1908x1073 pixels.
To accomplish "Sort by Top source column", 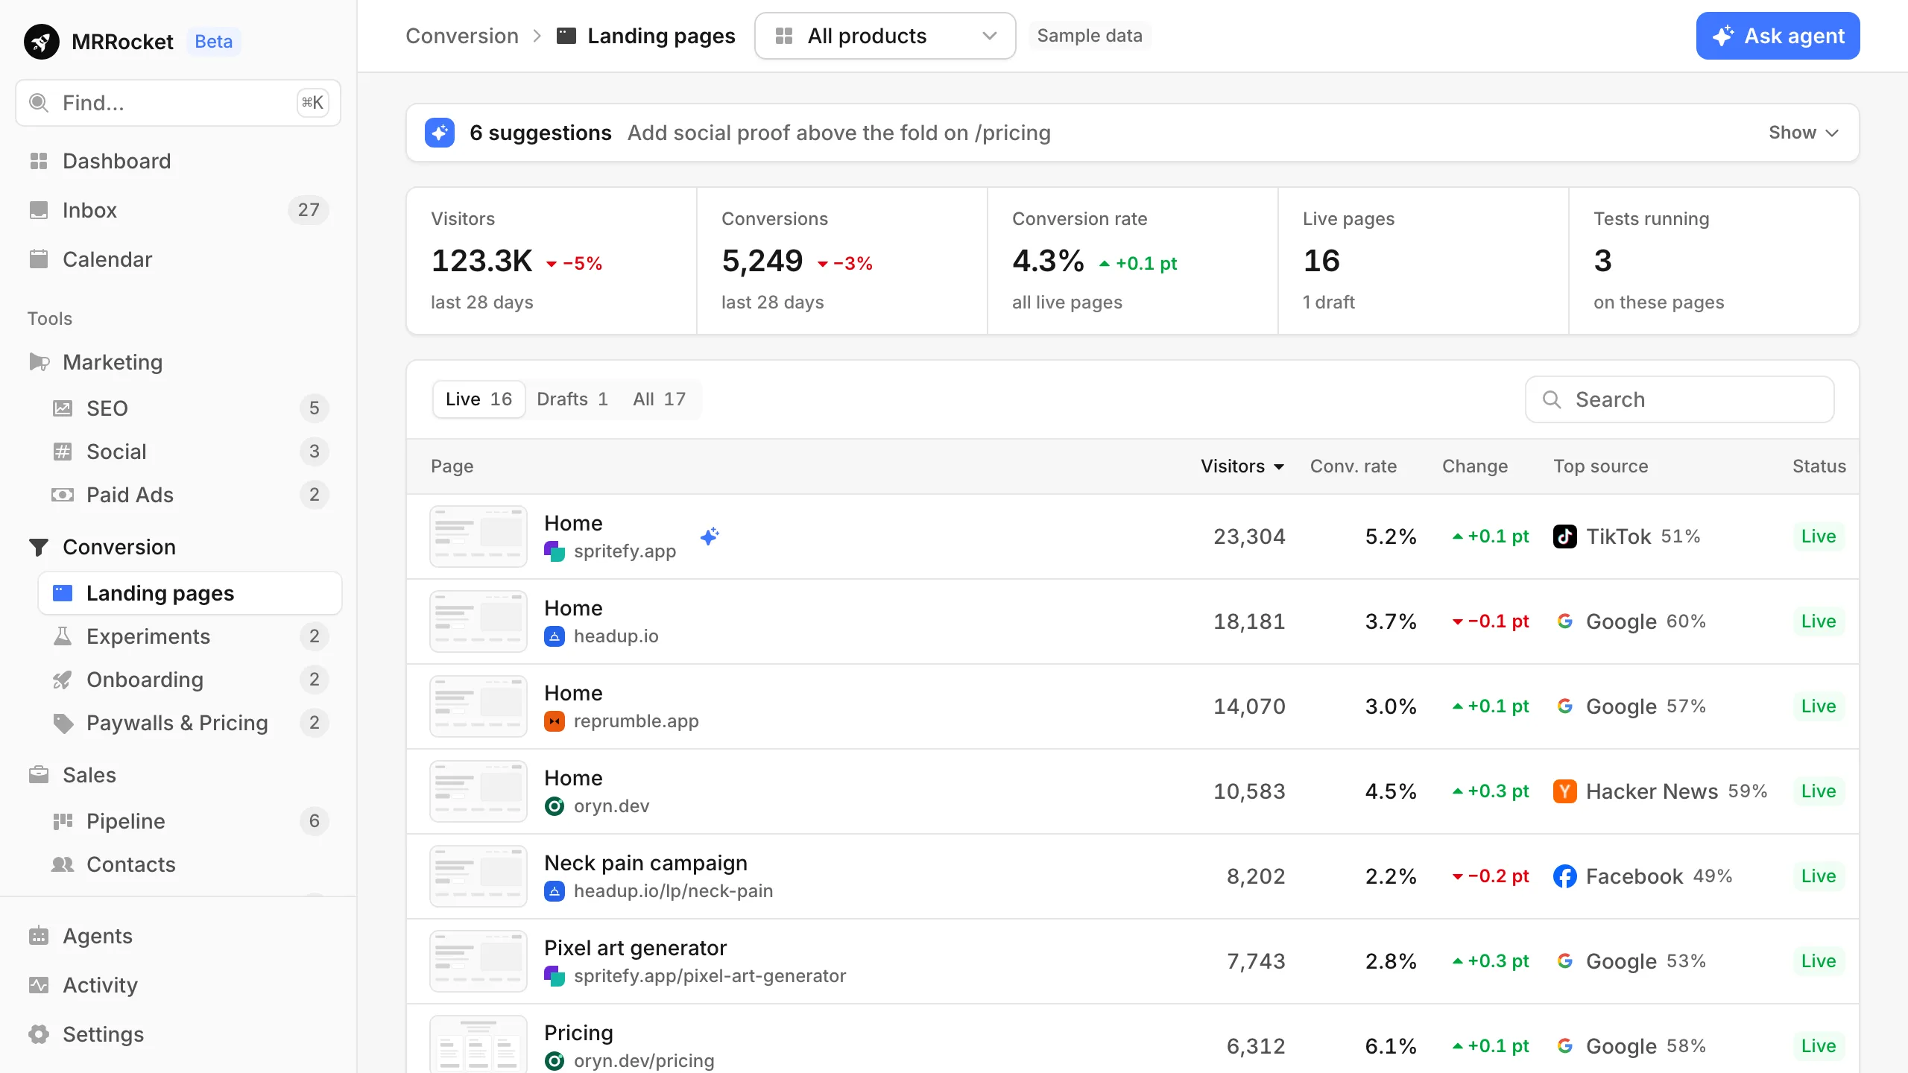I will click(1600, 466).
